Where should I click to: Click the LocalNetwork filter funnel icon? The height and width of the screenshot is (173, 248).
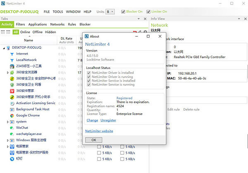click(12, 60)
